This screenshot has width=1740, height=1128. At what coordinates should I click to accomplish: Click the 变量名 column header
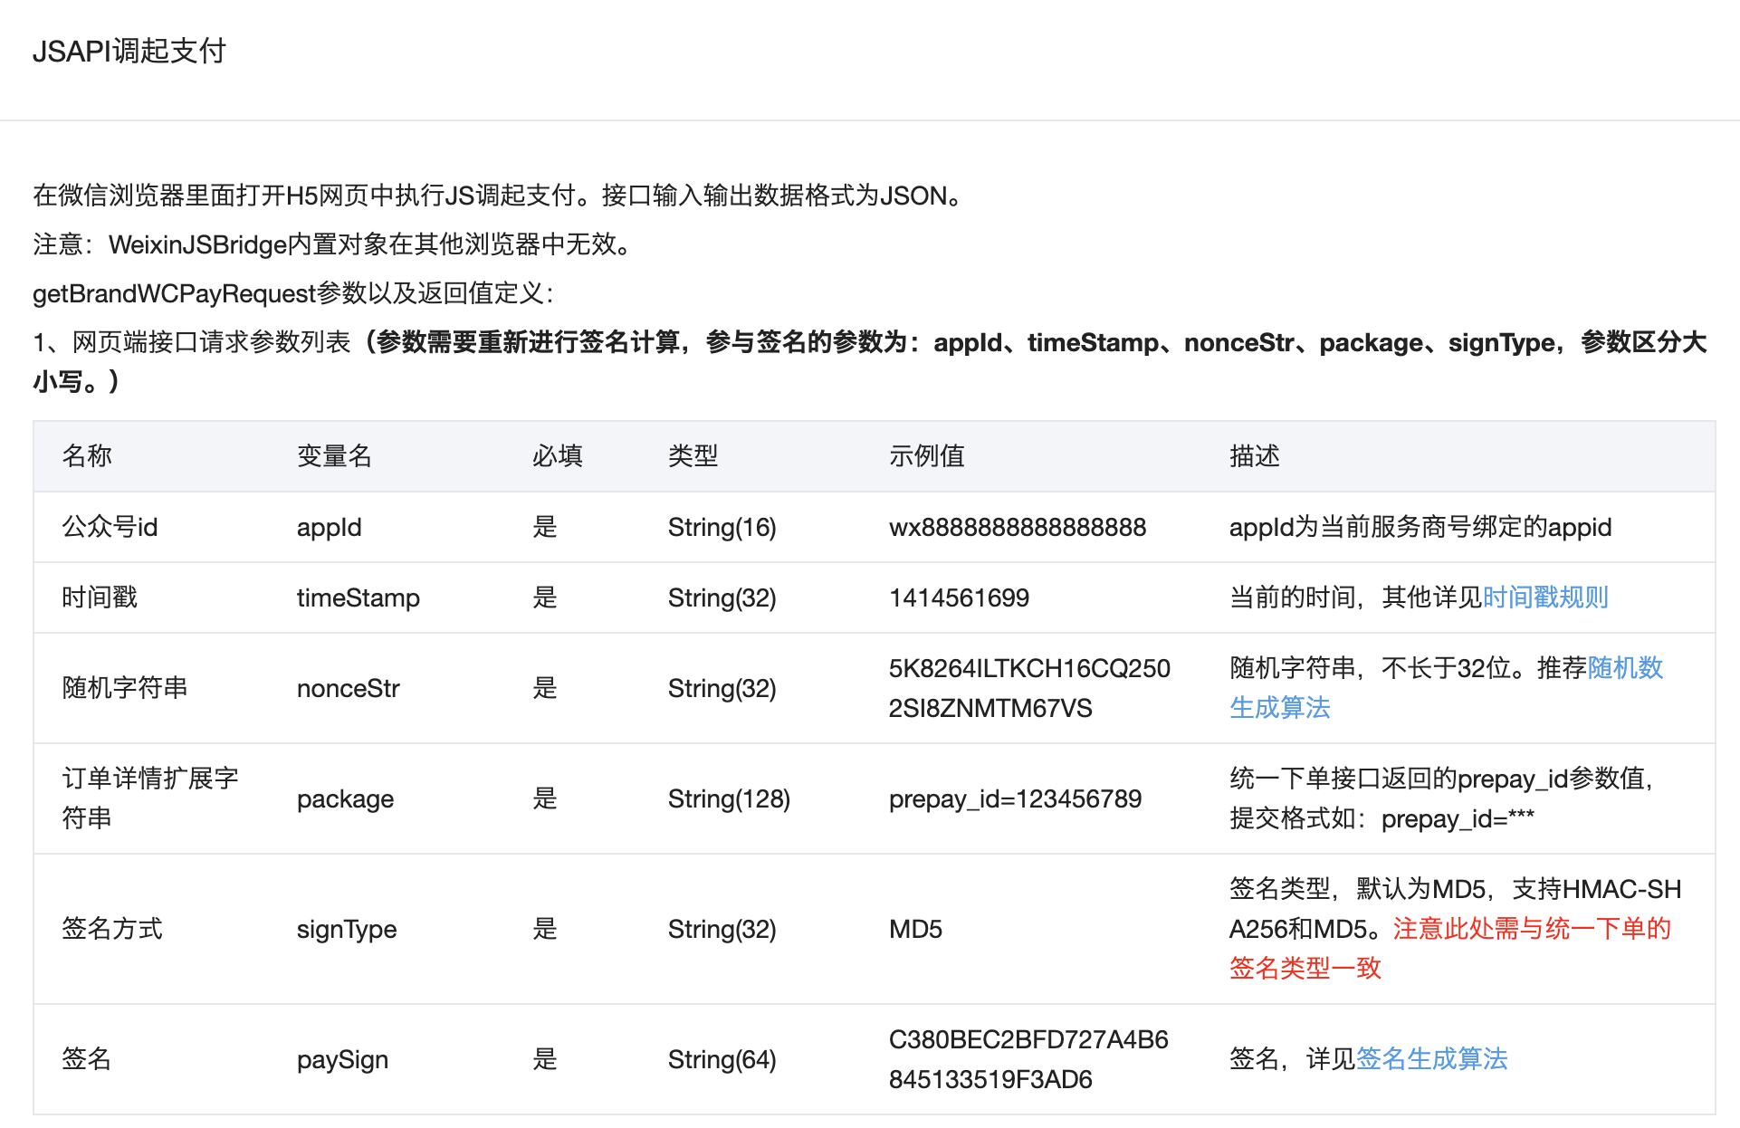click(x=334, y=455)
